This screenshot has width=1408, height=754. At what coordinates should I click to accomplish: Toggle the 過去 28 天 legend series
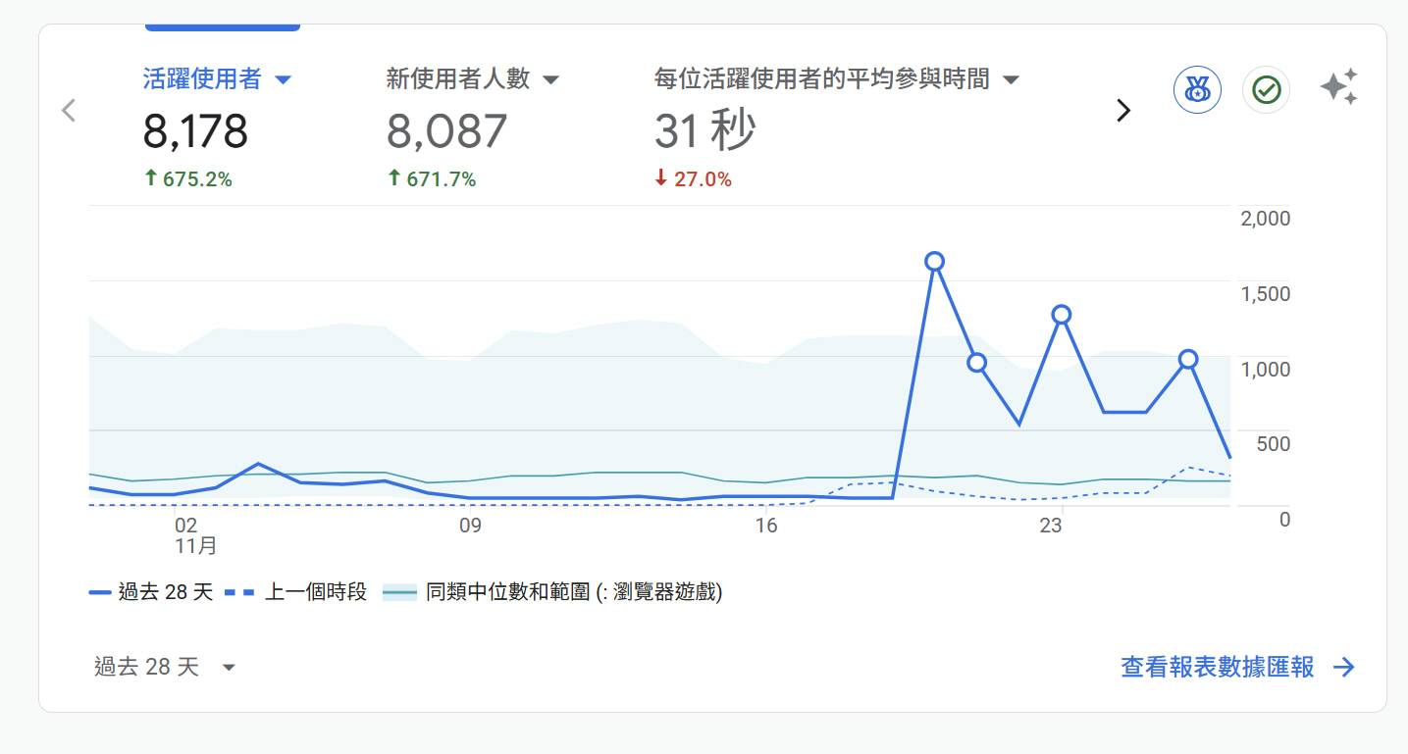[x=151, y=592]
